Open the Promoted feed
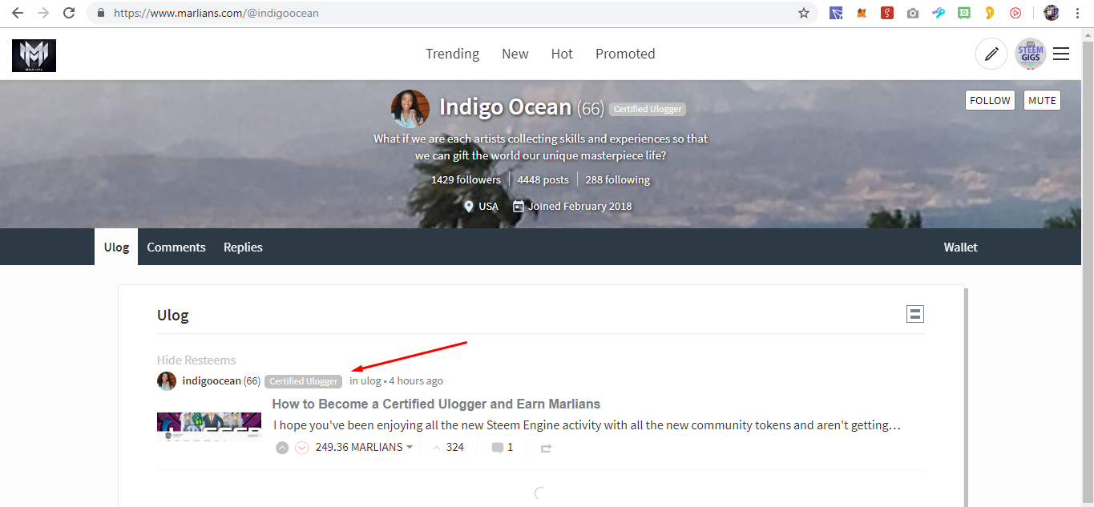1094x507 pixels. click(625, 54)
